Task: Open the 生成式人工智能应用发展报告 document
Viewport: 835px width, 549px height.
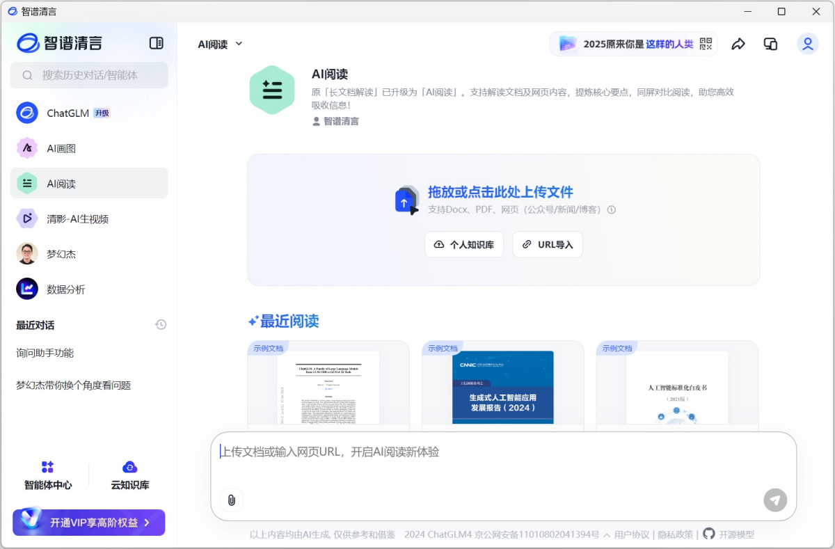Action: (502, 390)
